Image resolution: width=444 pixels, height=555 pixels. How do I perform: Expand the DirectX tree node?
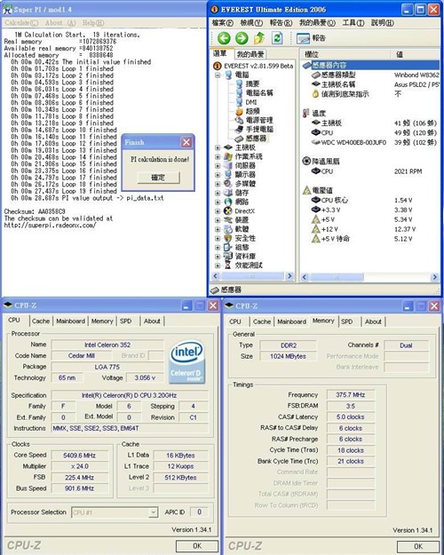tap(218, 211)
